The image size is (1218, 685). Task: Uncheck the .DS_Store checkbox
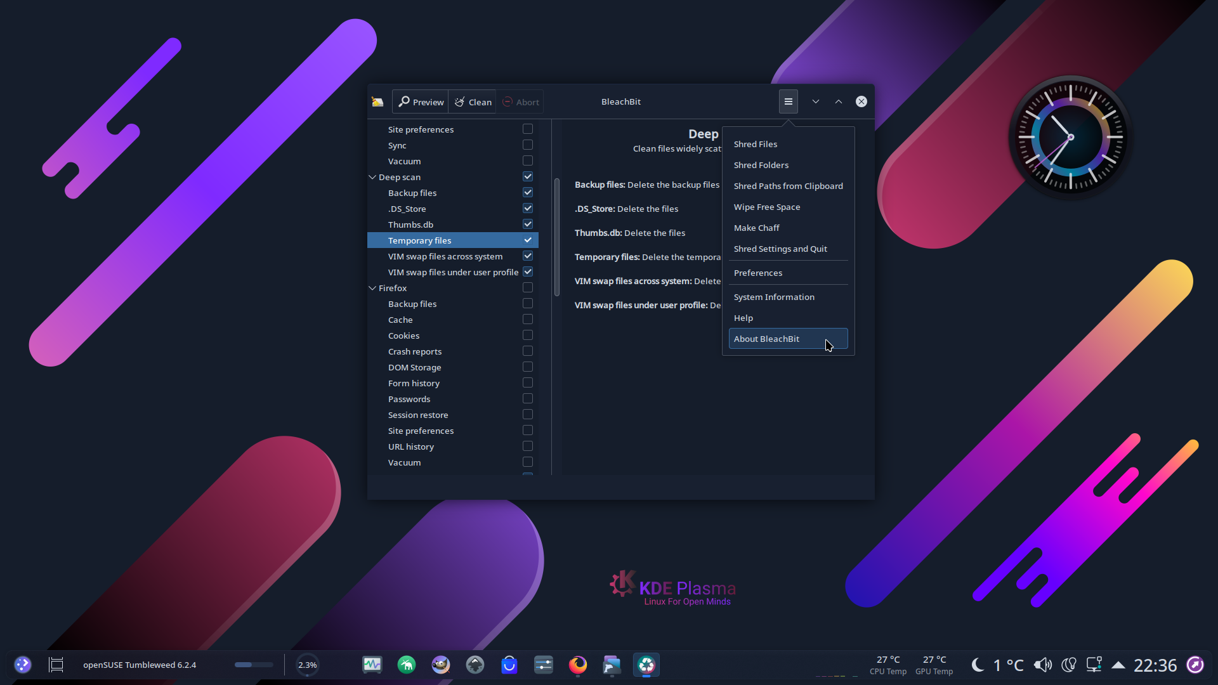click(528, 209)
